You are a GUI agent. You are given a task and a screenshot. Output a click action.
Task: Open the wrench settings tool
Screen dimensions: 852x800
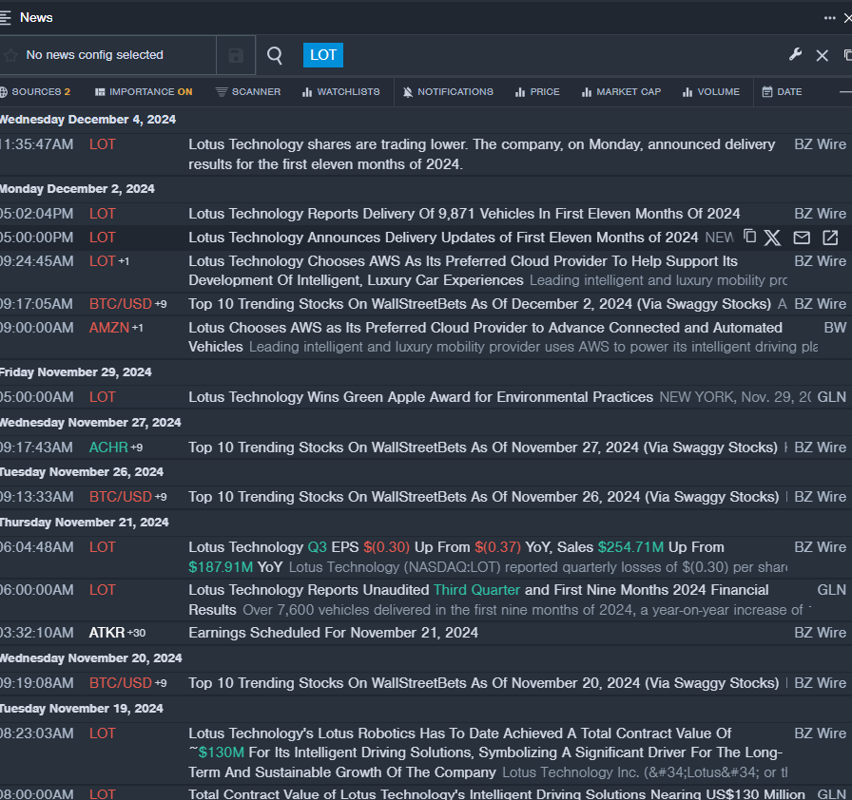click(796, 55)
